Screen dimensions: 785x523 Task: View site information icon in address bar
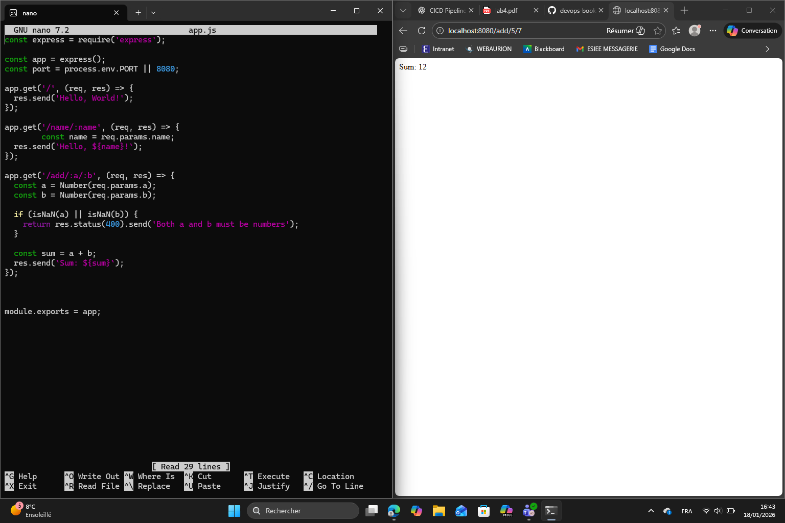(x=440, y=31)
